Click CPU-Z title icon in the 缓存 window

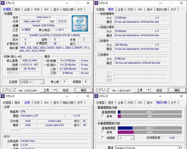coord(96,3)
